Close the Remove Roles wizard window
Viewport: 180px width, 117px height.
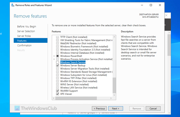[160, 5]
